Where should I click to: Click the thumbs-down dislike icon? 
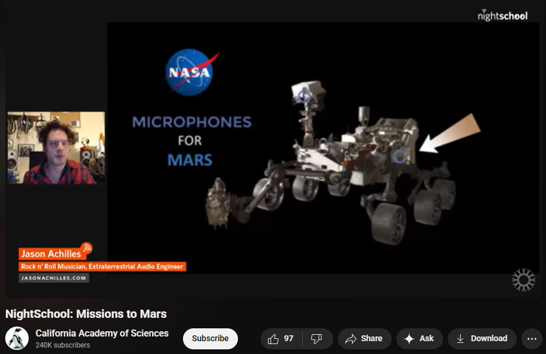pyautogui.click(x=316, y=339)
